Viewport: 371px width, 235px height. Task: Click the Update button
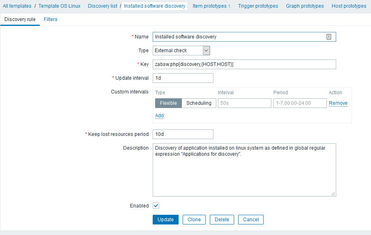point(166,219)
